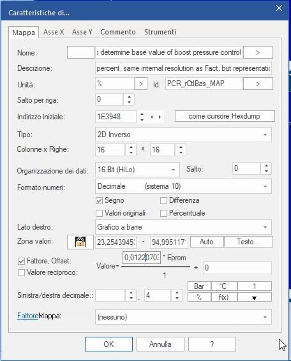Uncheck the Segno checkbox
The height and width of the screenshot is (361, 291).
coord(99,200)
